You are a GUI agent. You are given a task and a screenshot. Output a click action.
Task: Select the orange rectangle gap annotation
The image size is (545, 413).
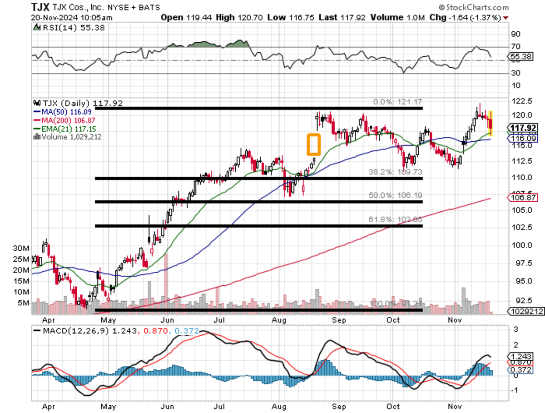314,144
